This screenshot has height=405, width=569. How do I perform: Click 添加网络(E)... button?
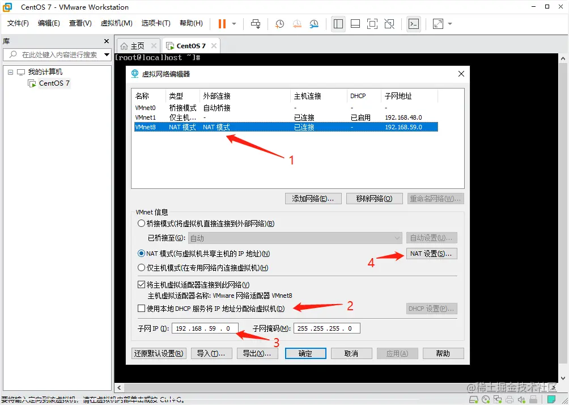(x=313, y=199)
